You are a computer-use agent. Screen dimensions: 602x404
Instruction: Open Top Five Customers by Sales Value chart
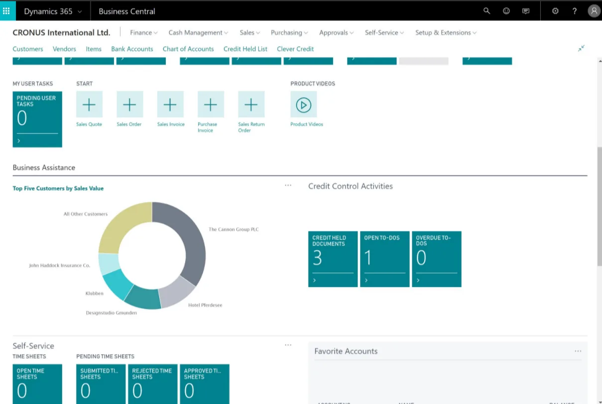point(58,189)
